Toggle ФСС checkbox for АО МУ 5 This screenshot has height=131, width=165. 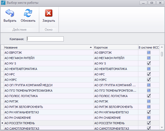149,63
